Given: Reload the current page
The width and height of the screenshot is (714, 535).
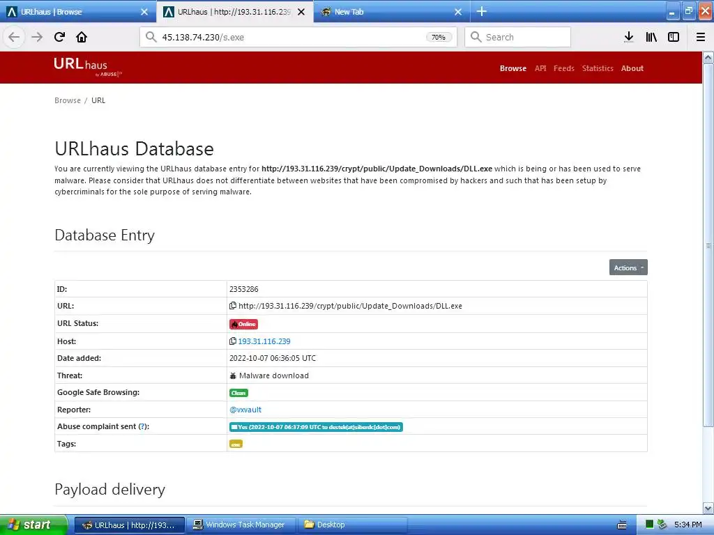Looking at the screenshot, I should point(60,38).
